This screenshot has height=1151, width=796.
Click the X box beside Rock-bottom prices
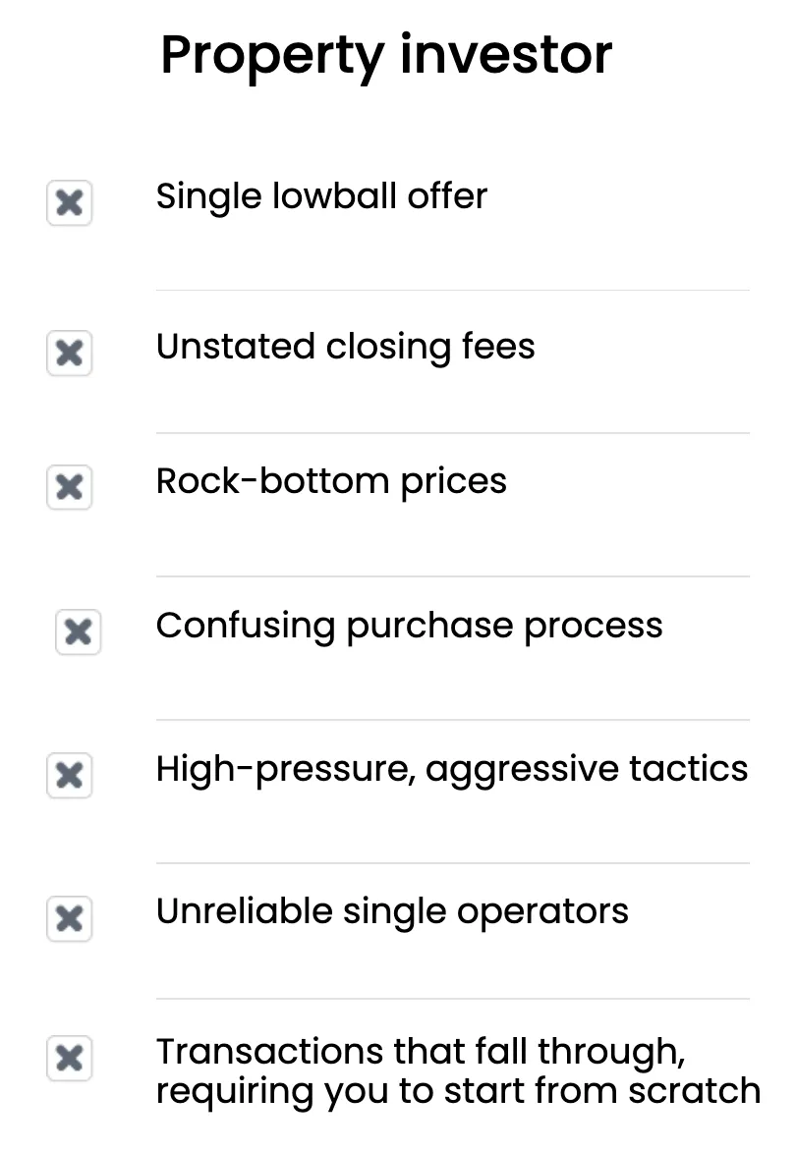tap(69, 487)
